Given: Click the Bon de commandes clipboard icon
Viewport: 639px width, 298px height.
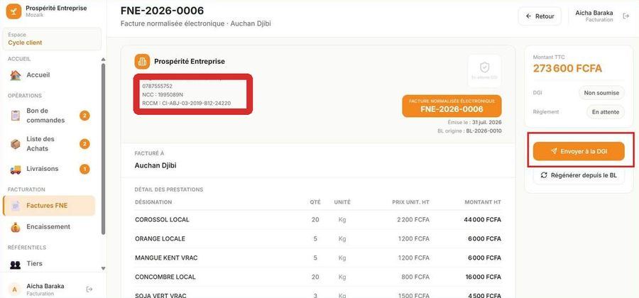Looking at the screenshot, I should click(16, 116).
